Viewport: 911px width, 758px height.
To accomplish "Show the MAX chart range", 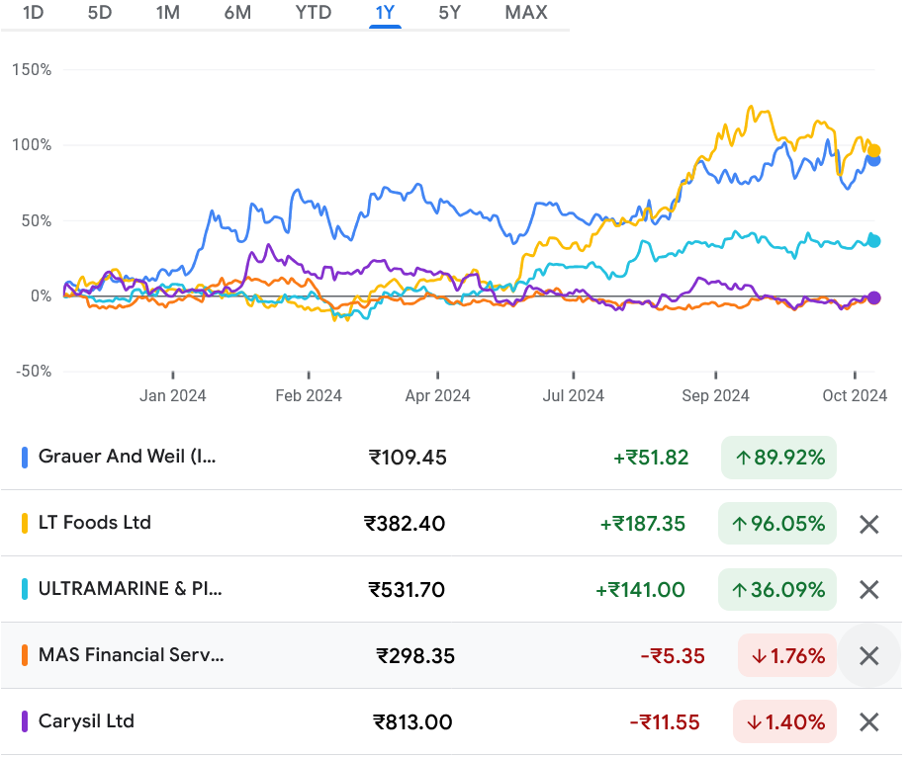I will pos(526,13).
